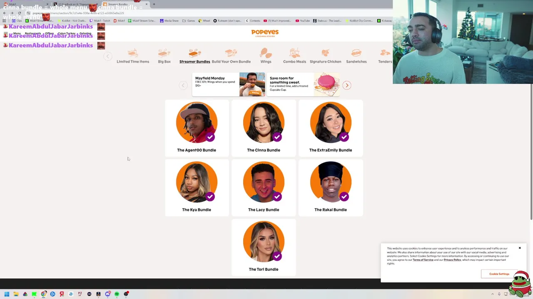The width and height of the screenshot is (533, 299).
Task: Select The Rakai Bundle card
Action: [x=331, y=188]
